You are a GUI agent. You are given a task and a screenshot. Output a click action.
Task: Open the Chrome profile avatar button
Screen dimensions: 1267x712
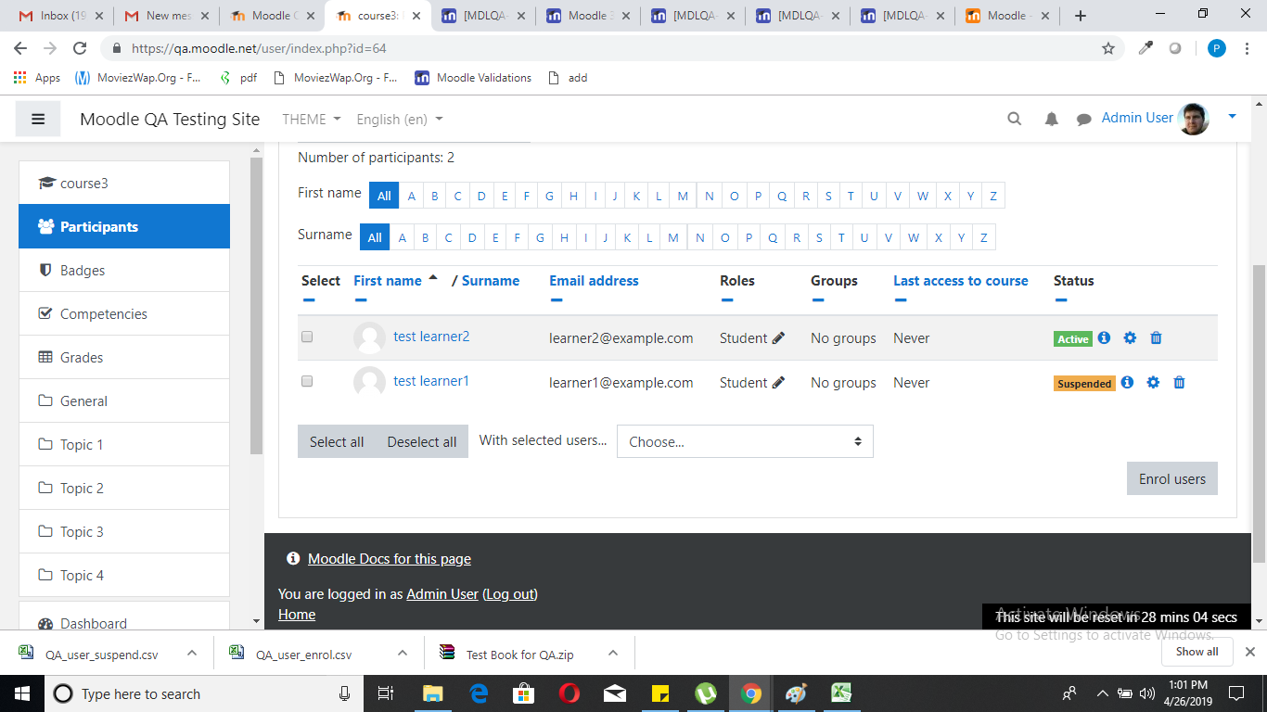(x=1217, y=48)
